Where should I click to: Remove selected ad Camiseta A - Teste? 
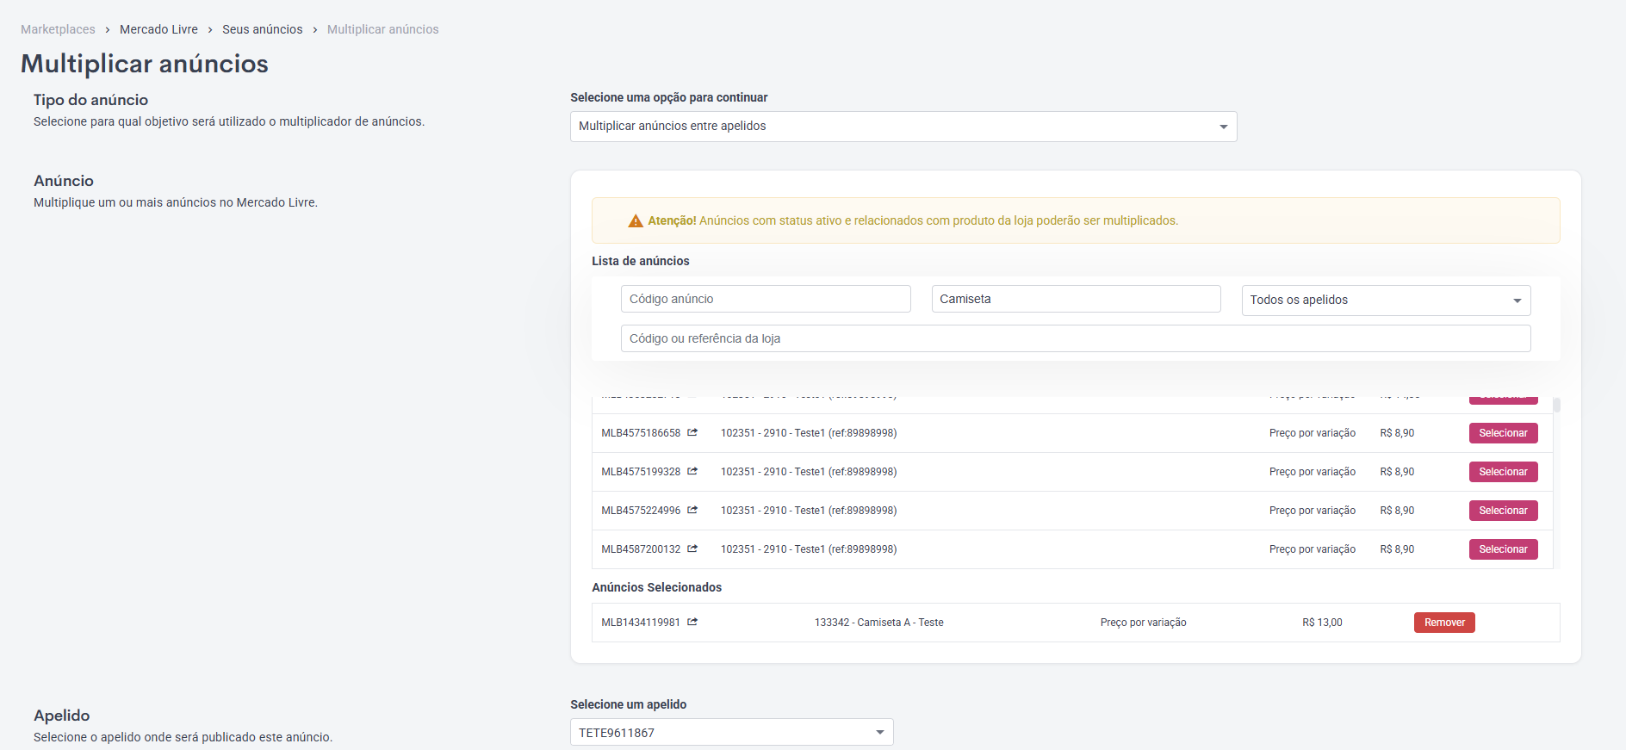click(1444, 623)
